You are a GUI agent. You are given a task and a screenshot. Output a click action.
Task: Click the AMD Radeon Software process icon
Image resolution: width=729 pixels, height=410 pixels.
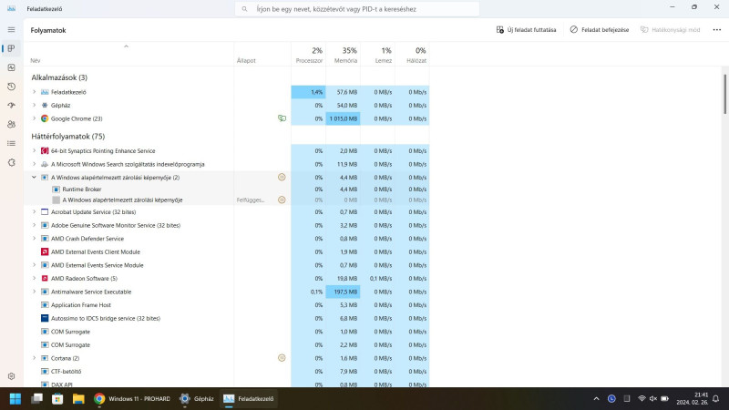pyautogui.click(x=45, y=279)
